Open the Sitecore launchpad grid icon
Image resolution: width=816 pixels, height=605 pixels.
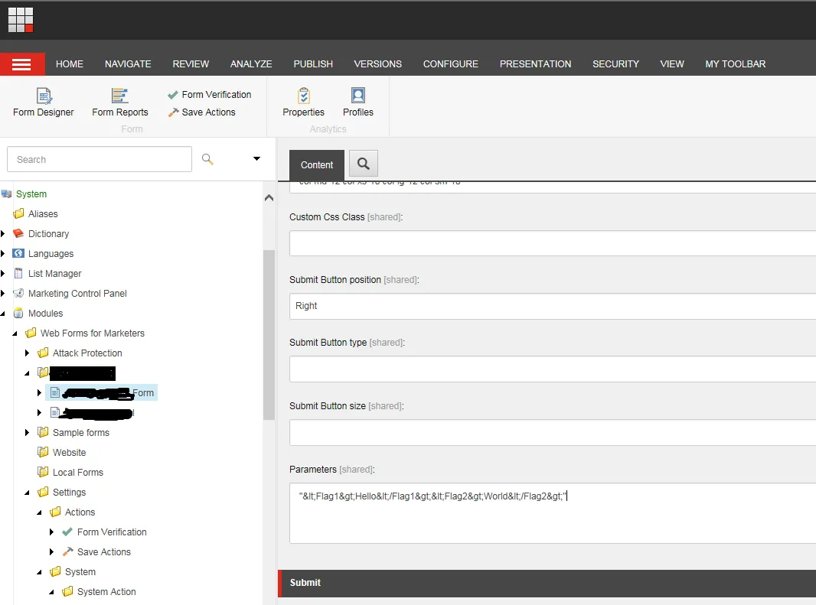[x=21, y=20]
